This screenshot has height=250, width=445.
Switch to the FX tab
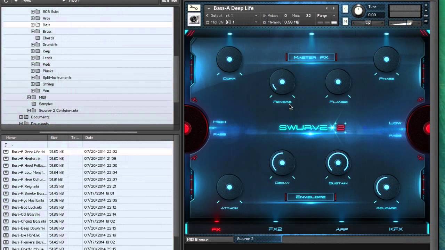click(216, 229)
